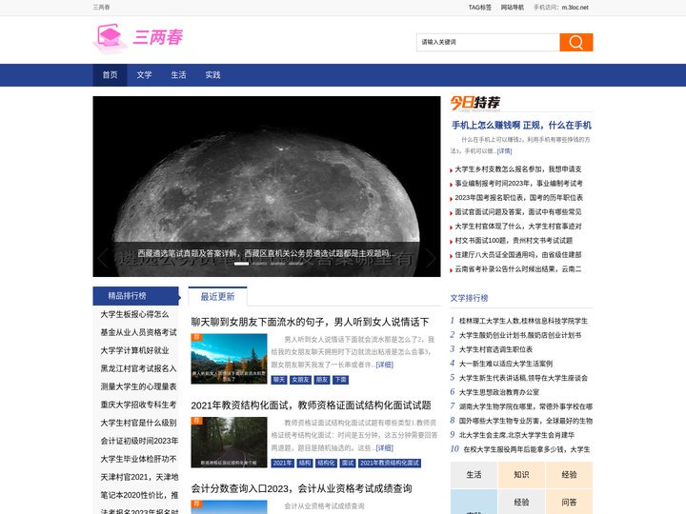
Task: Open sidebar item 测量大学生的心理量表
Action: click(x=139, y=386)
